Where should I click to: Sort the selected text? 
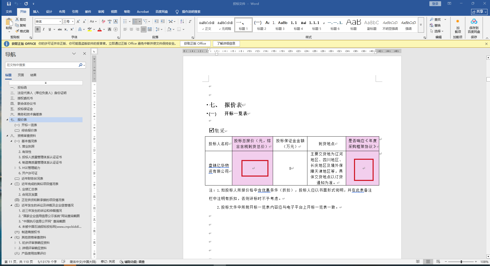click(x=182, y=22)
